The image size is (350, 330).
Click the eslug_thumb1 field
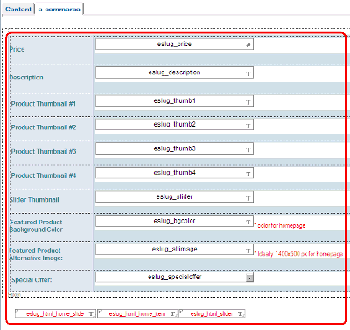point(174,100)
